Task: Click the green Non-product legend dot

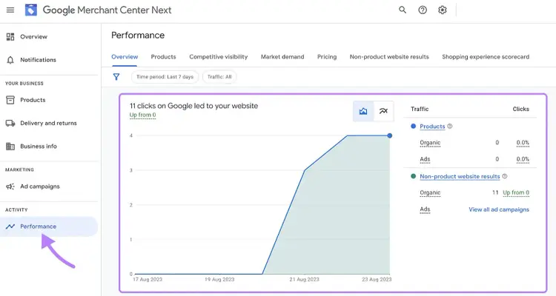Action: [413, 176]
